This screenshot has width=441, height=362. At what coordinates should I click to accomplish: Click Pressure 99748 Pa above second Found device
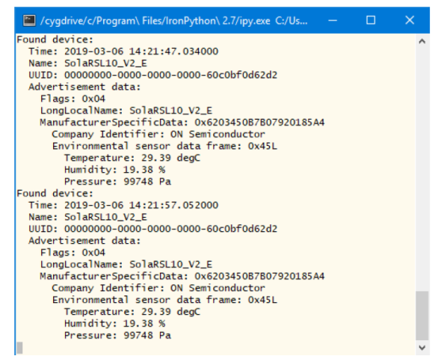(x=117, y=182)
